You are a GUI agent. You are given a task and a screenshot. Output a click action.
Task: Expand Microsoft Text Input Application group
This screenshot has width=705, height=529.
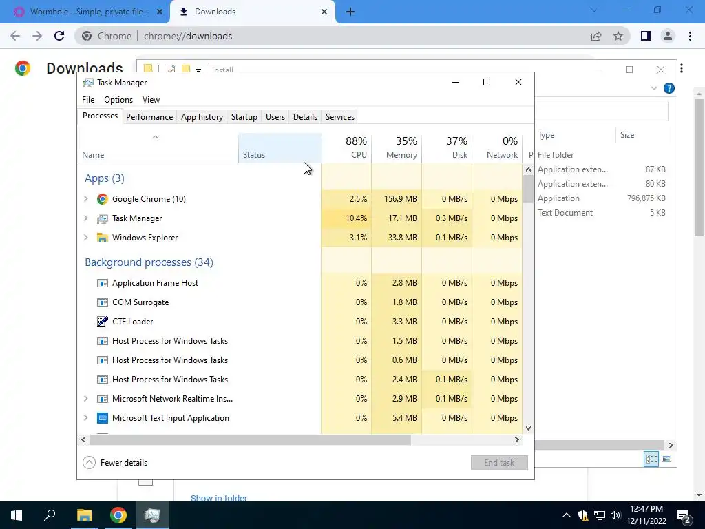pyautogui.click(x=86, y=418)
